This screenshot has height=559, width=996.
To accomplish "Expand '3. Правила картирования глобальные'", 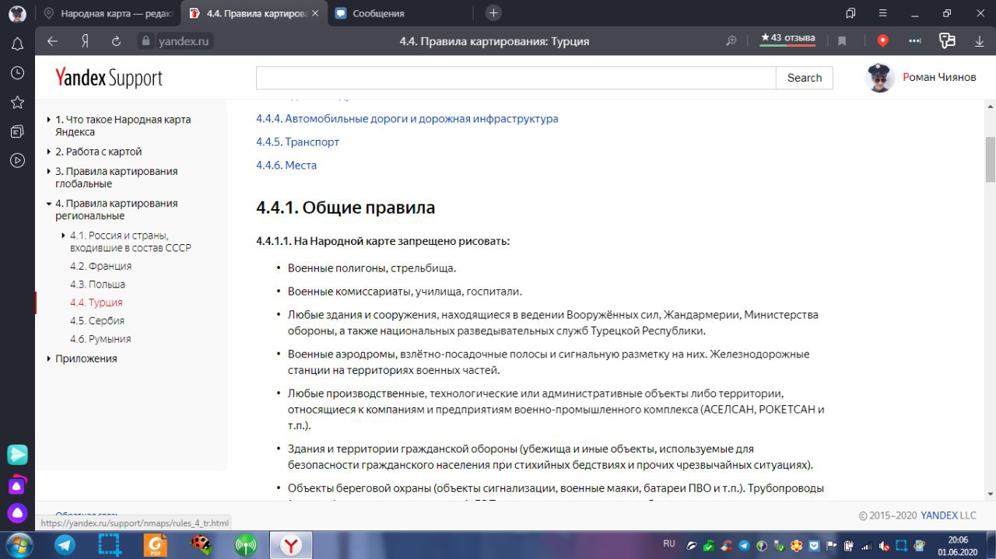I will tap(117, 177).
